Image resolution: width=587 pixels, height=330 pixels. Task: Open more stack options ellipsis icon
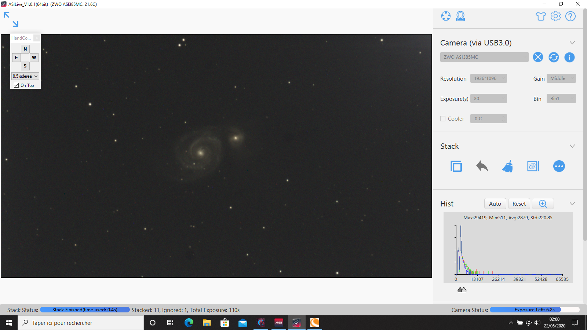(x=559, y=166)
